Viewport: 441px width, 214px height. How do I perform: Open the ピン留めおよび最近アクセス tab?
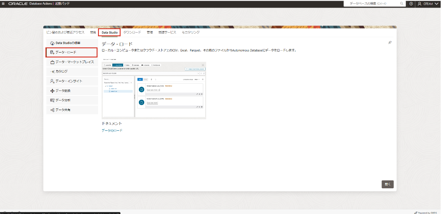(65, 32)
